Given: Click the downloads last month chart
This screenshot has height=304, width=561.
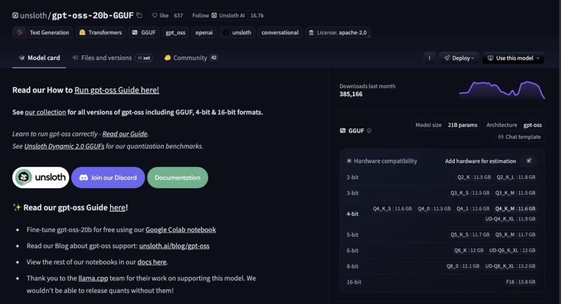Looking at the screenshot, I should 501,90.
